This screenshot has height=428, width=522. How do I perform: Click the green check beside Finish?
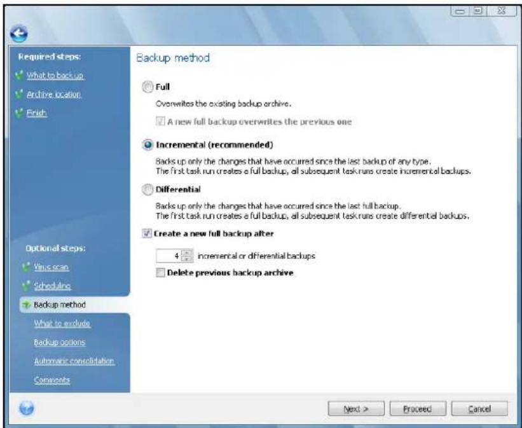pos(19,113)
